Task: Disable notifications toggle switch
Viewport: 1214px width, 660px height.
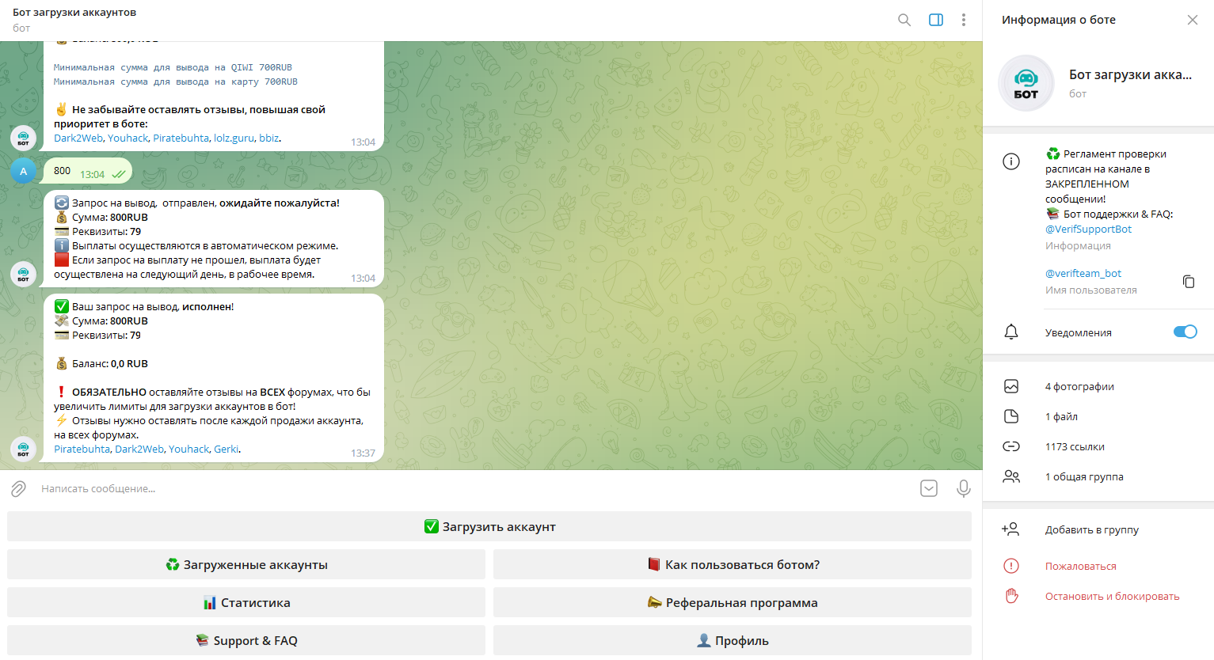Action: [1185, 332]
